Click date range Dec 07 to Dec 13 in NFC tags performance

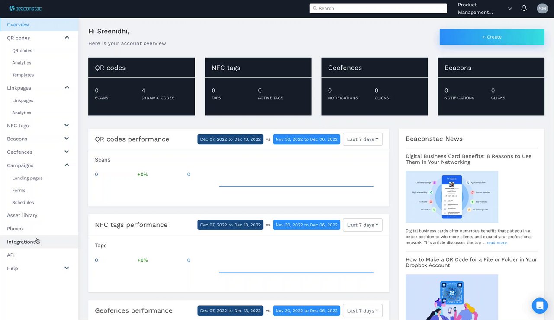click(230, 225)
